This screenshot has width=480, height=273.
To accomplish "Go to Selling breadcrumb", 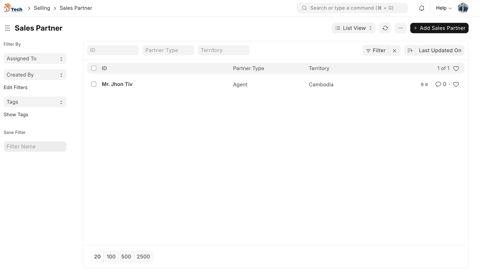I will pyautogui.click(x=42, y=8).
